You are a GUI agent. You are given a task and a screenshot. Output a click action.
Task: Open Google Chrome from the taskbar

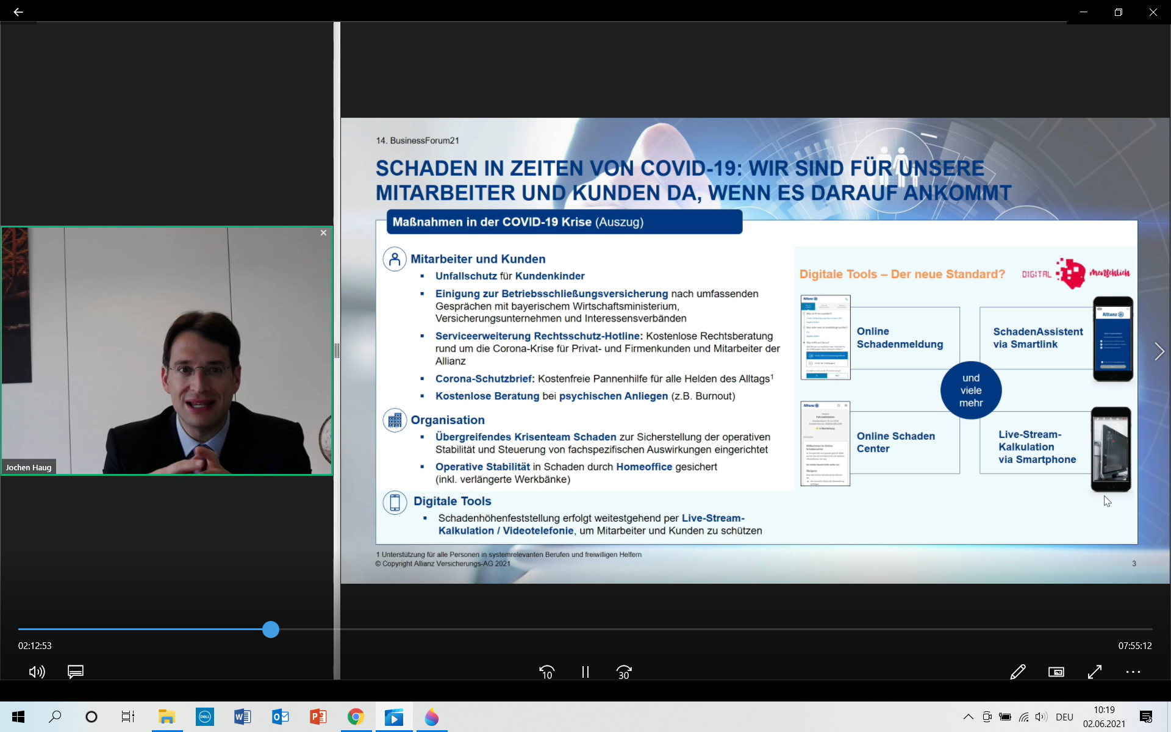[356, 717]
